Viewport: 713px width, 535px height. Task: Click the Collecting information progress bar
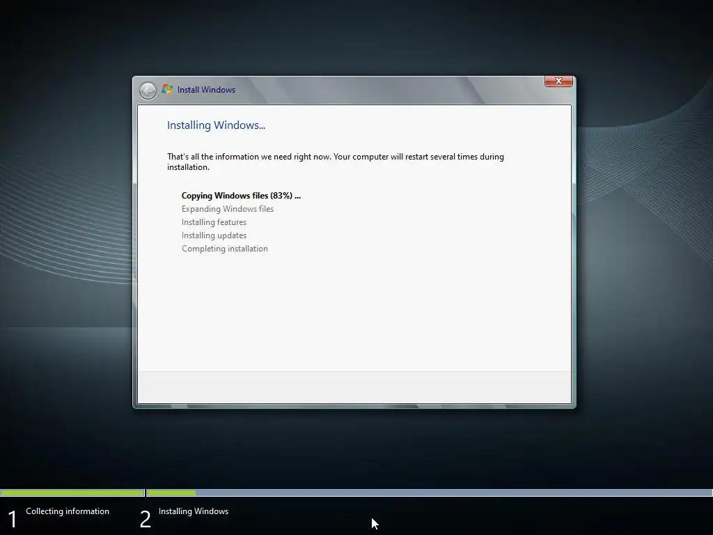72,493
